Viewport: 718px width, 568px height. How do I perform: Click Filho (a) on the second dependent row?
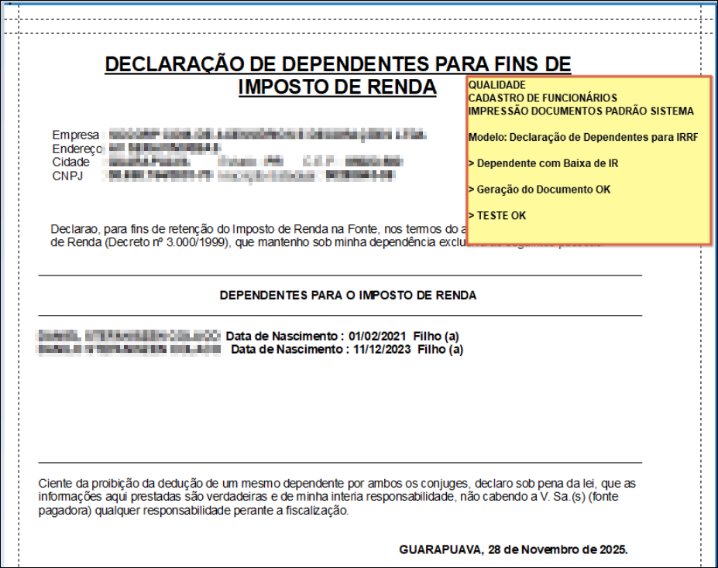(x=440, y=350)
